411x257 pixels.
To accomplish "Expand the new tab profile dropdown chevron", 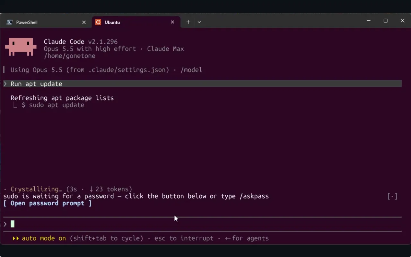I will coord(199,22).
